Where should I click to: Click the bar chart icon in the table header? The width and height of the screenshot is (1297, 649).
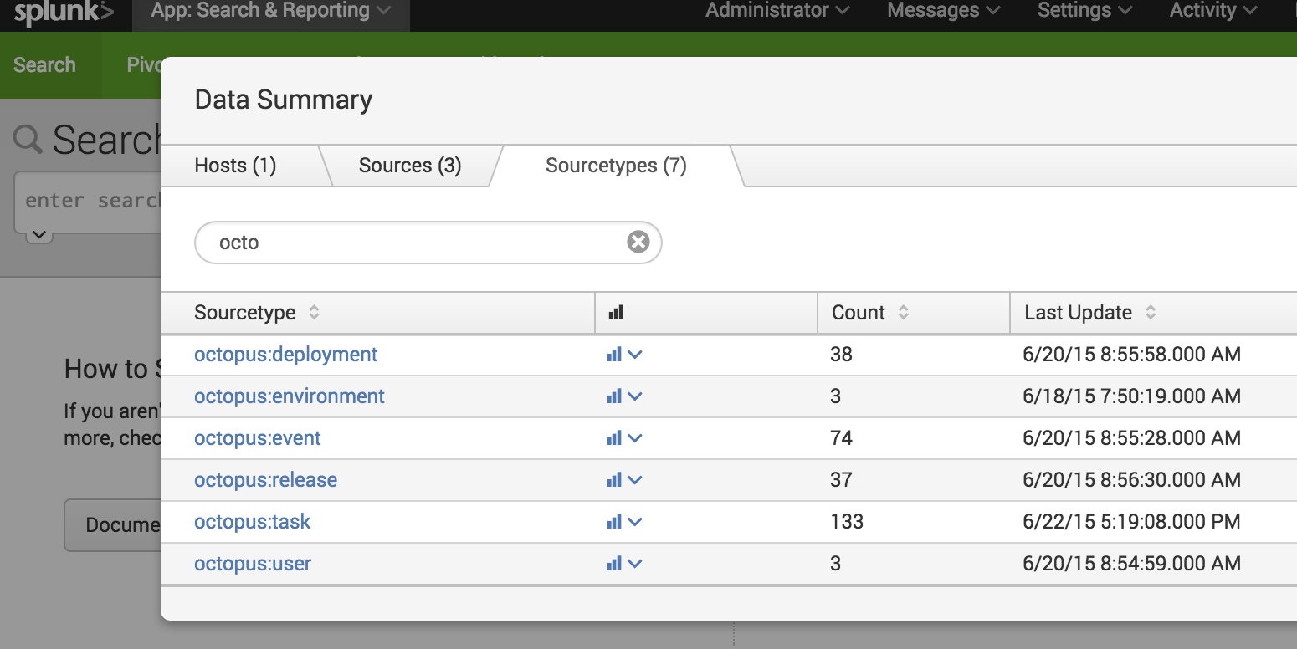(x=616, y=311)
